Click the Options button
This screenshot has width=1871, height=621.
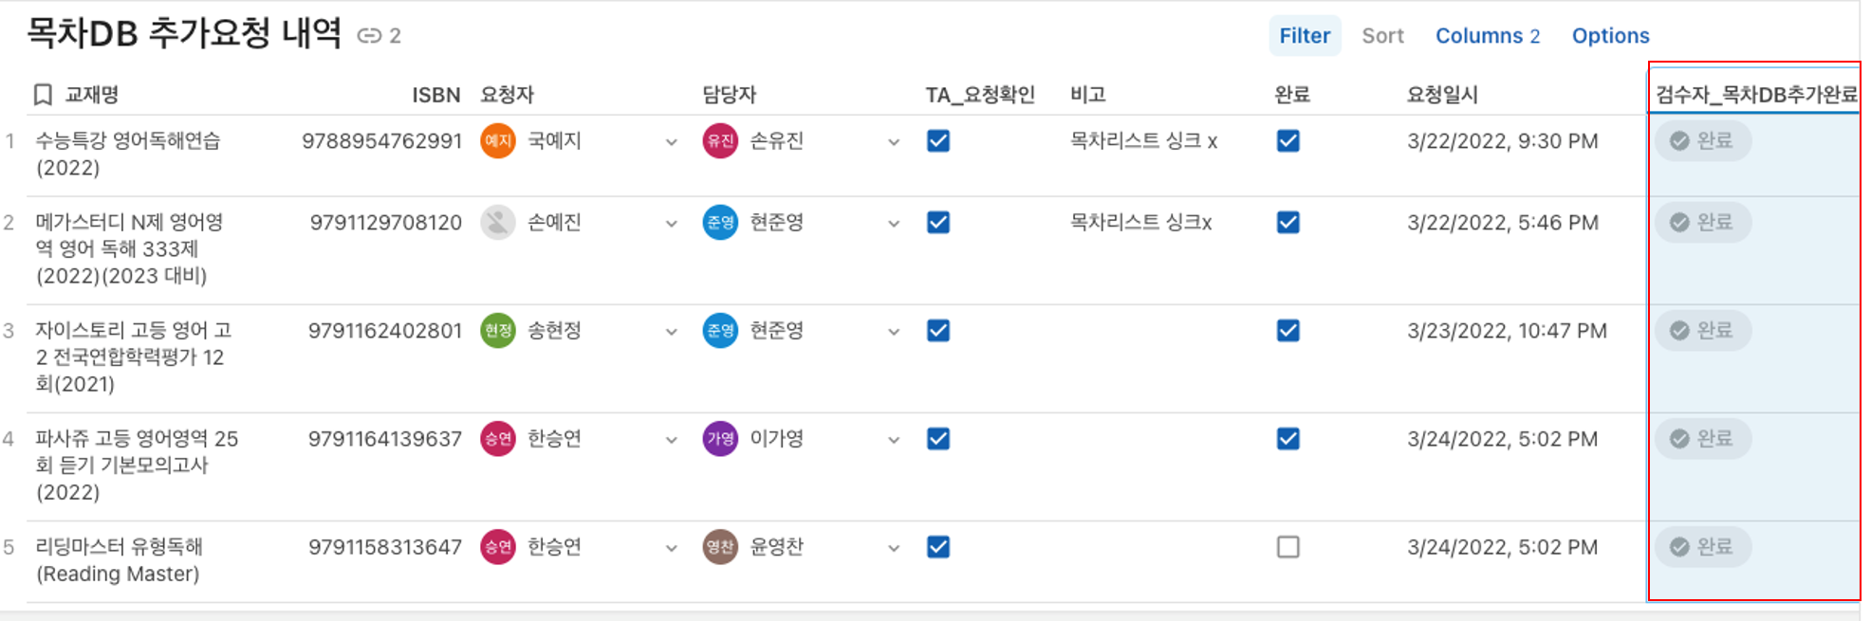(x=1610, y=35)
